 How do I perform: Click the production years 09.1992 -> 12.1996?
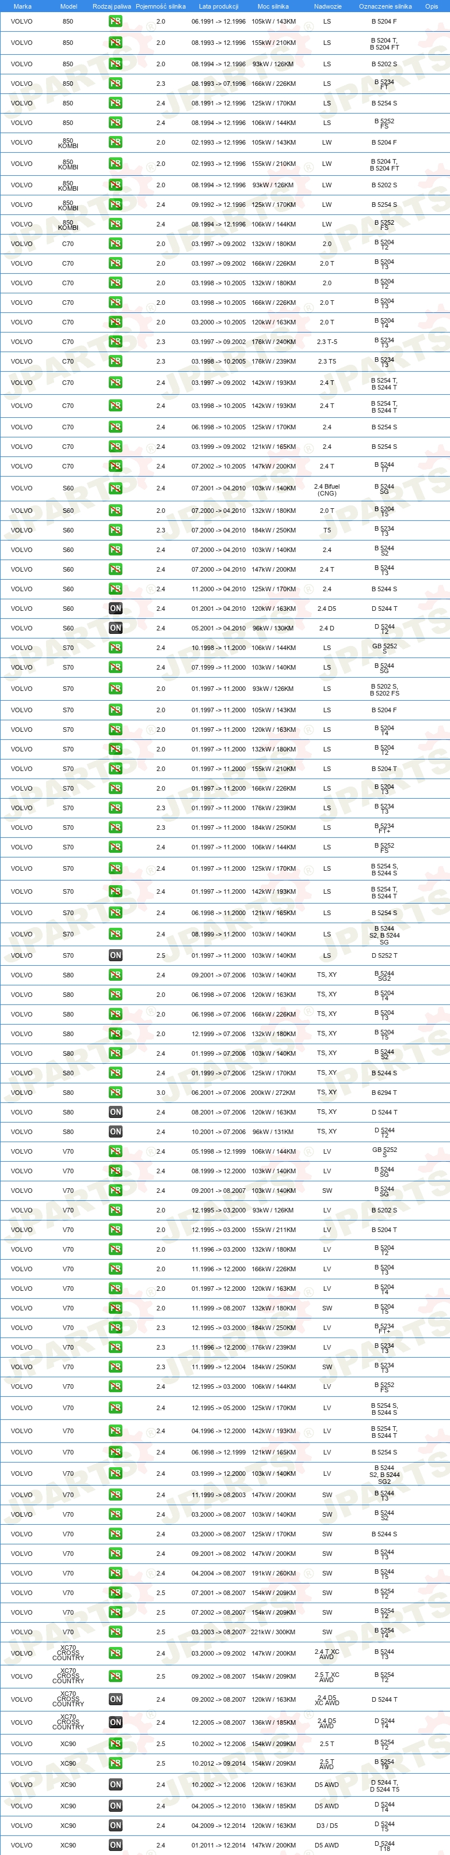pyautogui.click(x=219, y=205)
